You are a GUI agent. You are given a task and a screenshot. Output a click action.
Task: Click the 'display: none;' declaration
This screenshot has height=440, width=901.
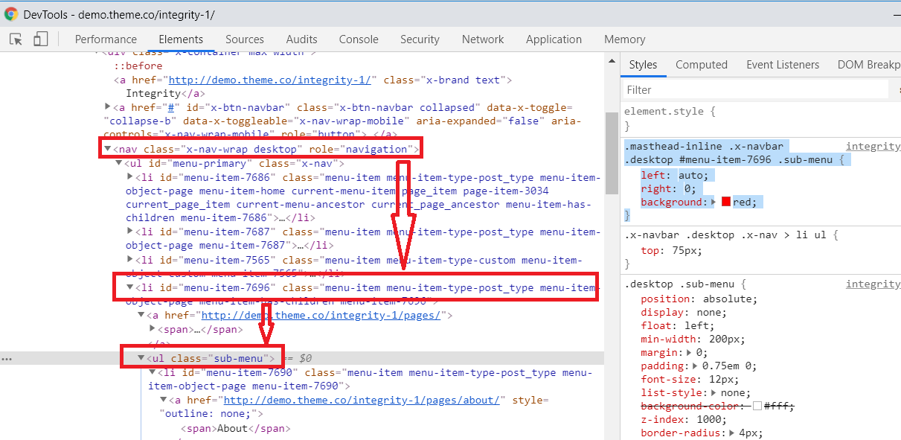(682, 312)
